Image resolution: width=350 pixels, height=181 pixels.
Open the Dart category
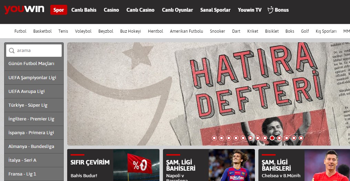(x=236, y=31)
